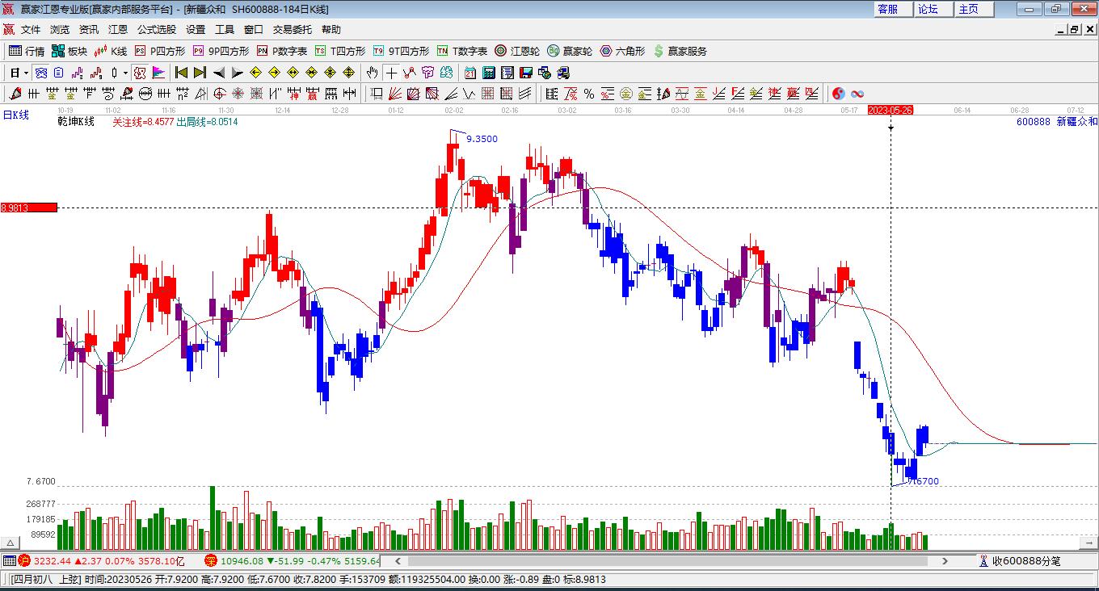The height and width of the screenshot is (591, 1099).
Task: Click the 关注线=8.4577 label
Action: (x=142, y=121)
